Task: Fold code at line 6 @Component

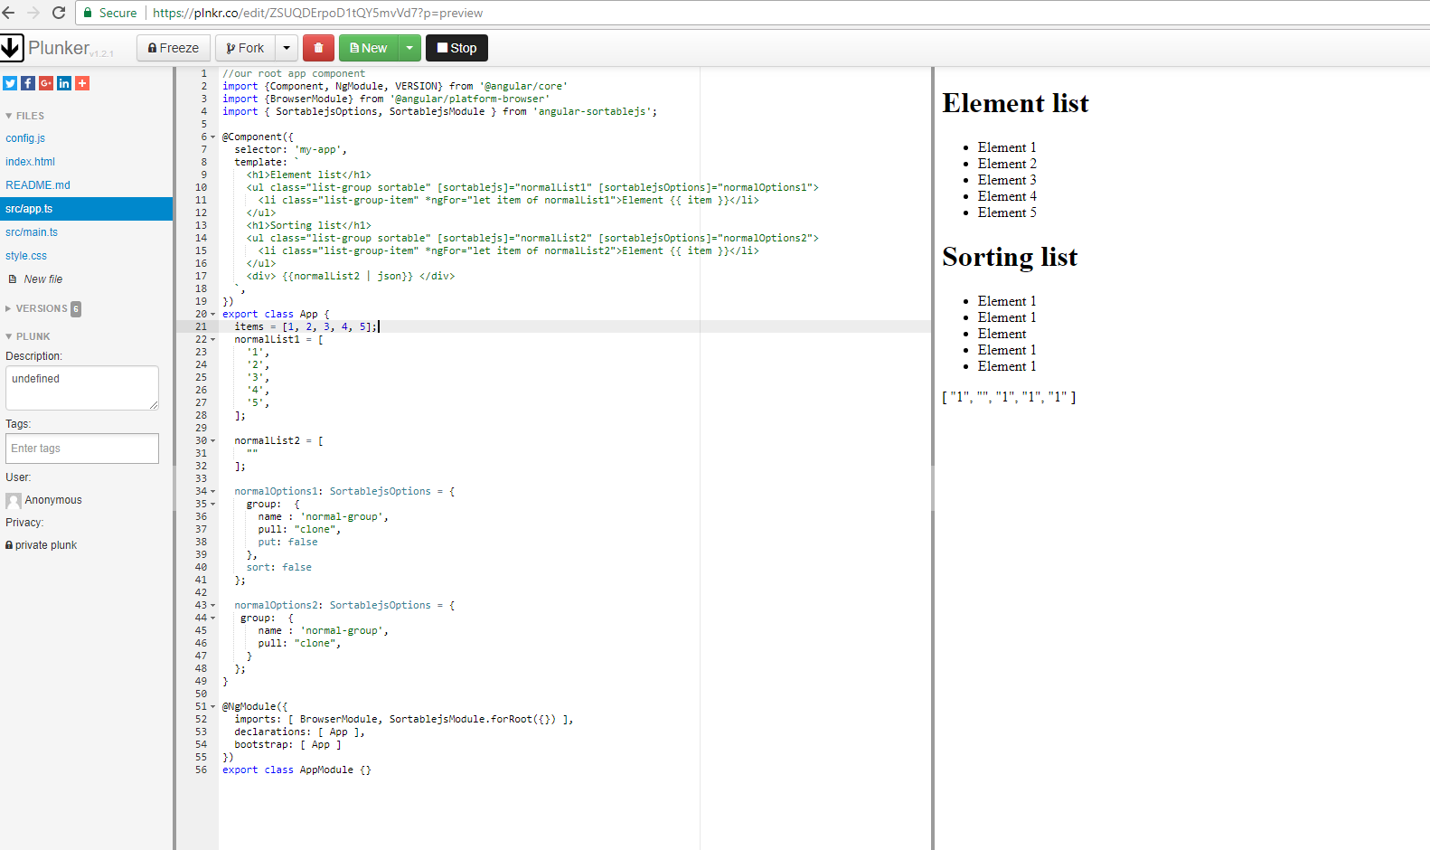Action: [x=213, y=137]
